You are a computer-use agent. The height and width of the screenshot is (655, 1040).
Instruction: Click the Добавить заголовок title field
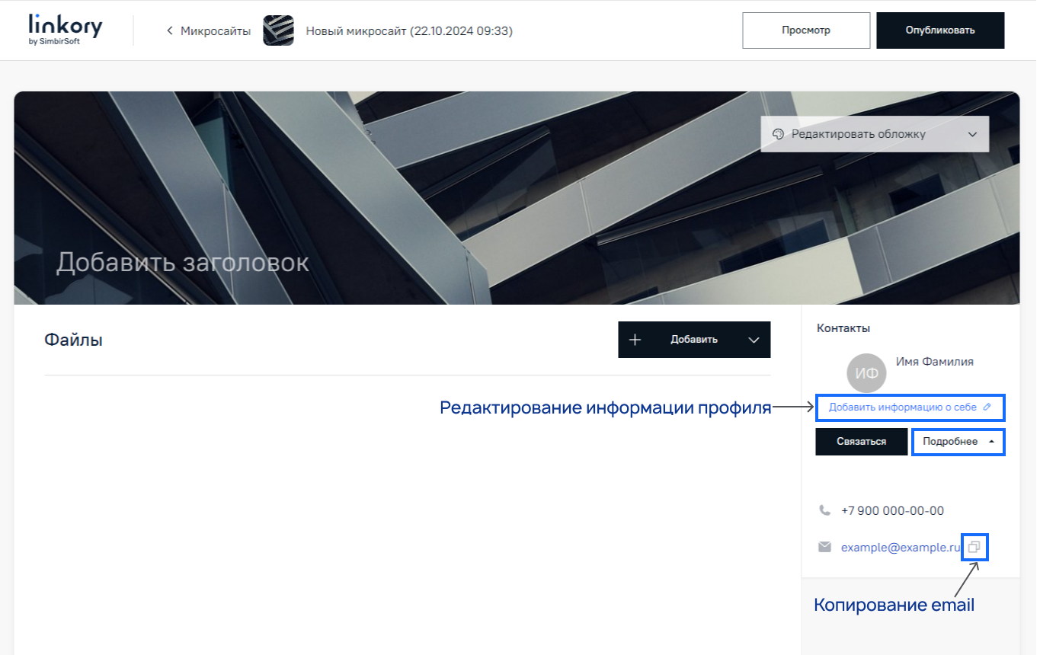183,263
